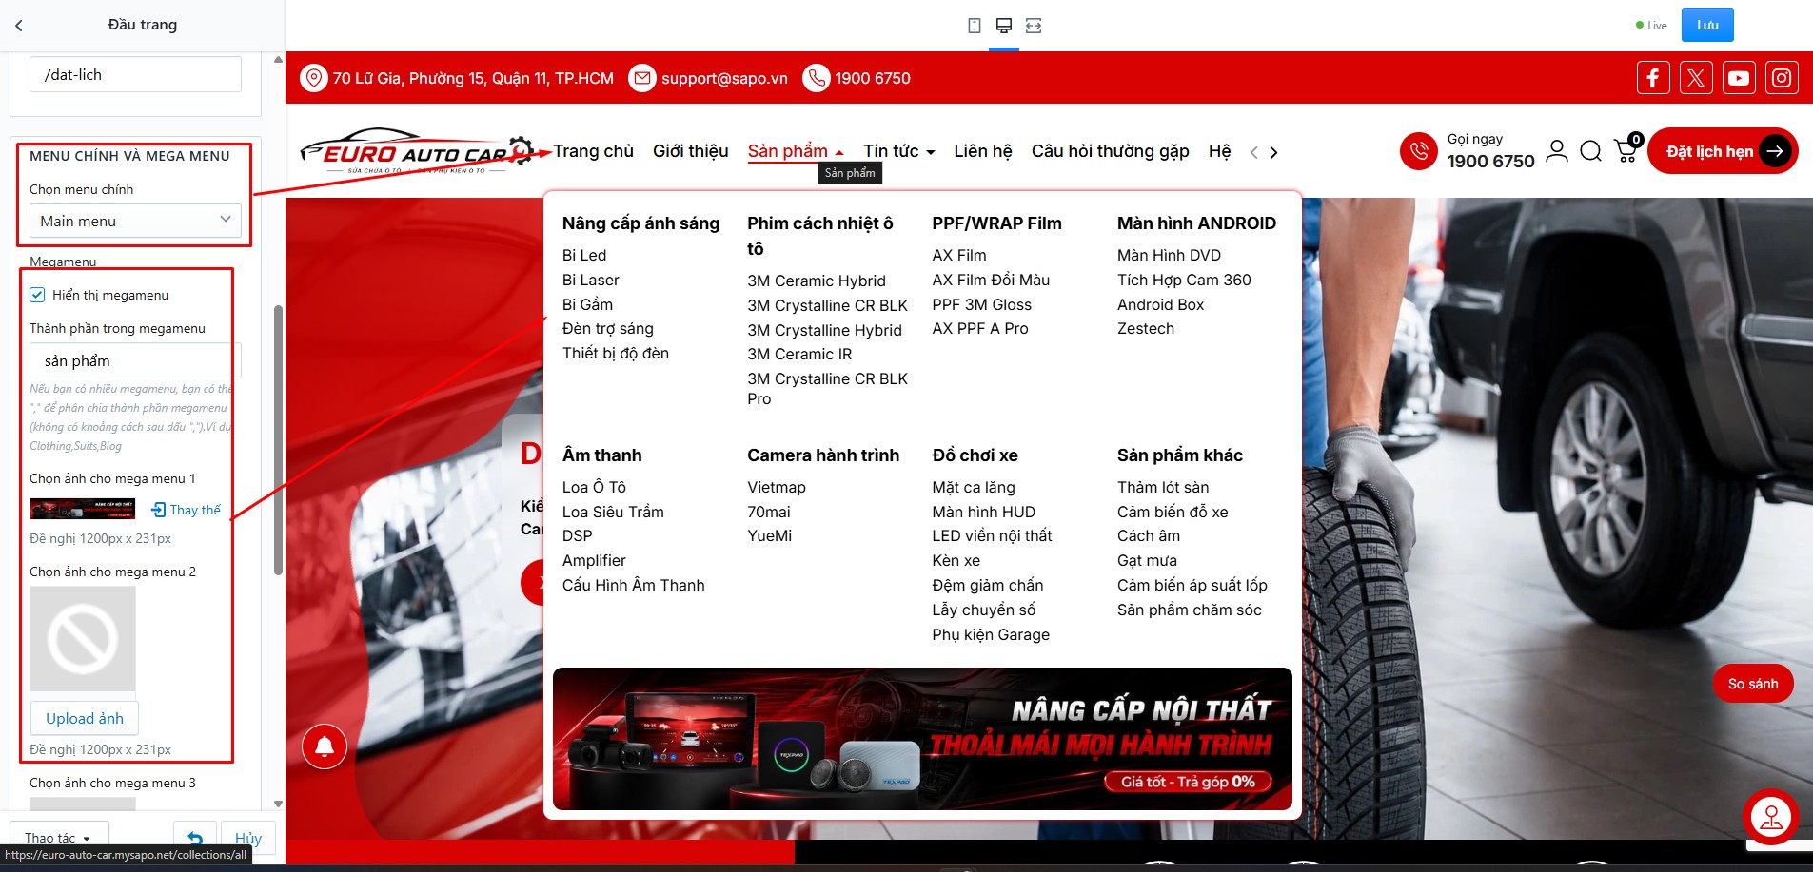The image size is (1813, 872).
Task: Click the undo arrow button
Action: tap(195, 838)
